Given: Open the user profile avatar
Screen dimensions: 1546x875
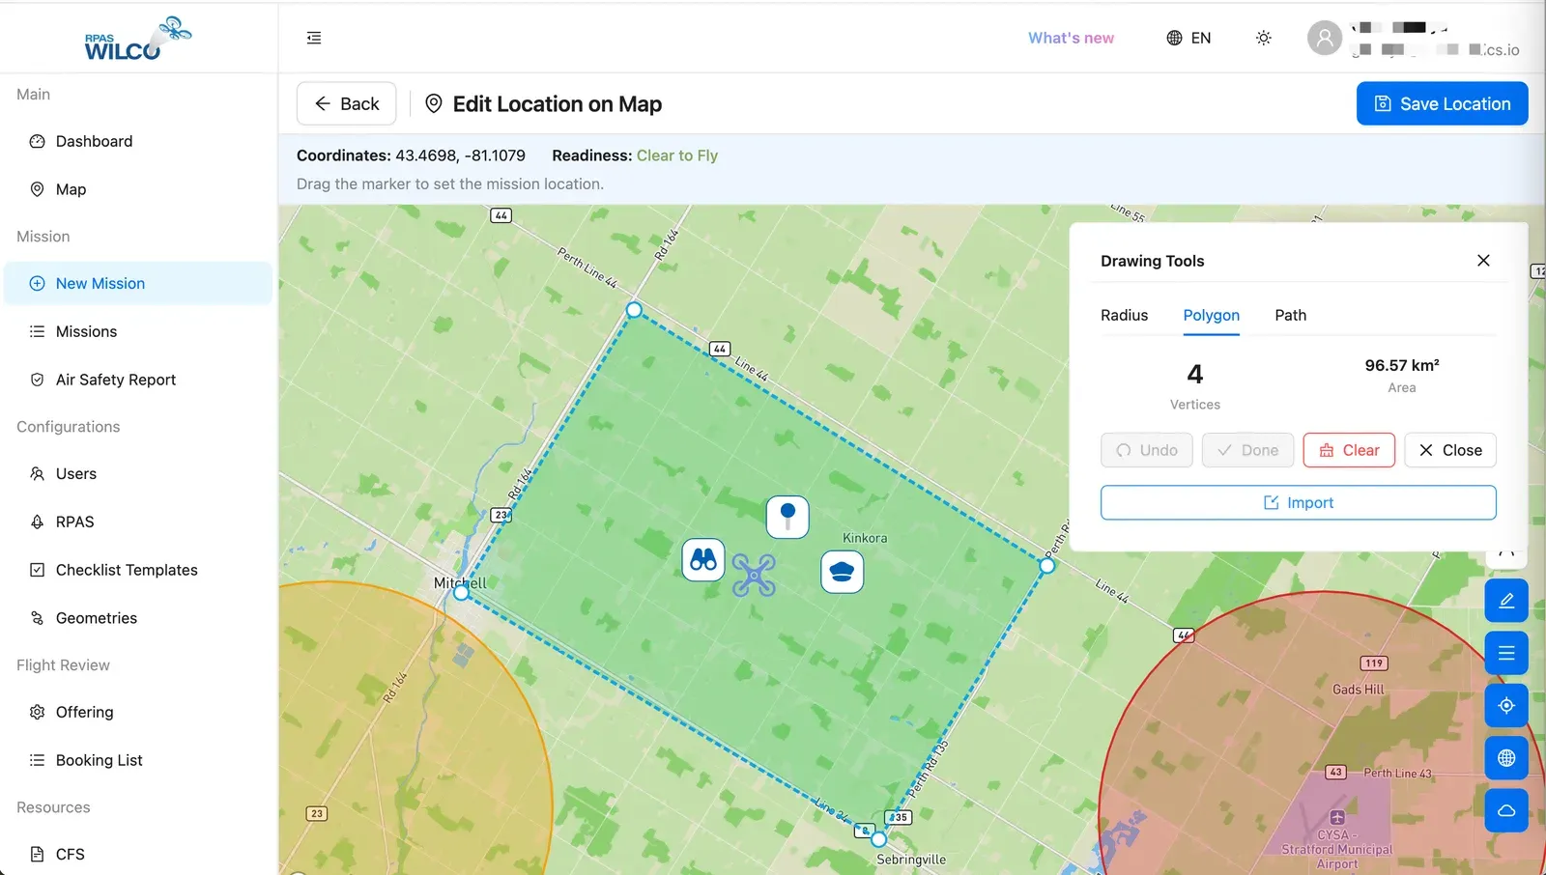Looking at the screenshot, I should [1325, 38].
